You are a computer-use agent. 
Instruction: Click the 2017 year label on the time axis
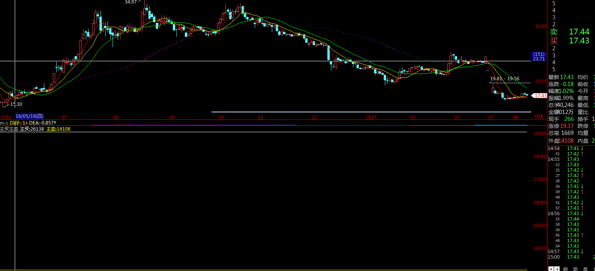(x=371, y=117)
